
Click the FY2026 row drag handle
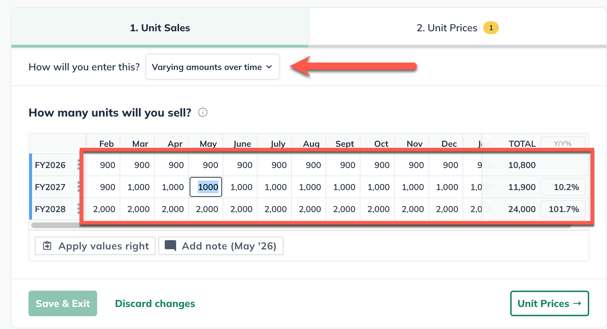point(78,165)
